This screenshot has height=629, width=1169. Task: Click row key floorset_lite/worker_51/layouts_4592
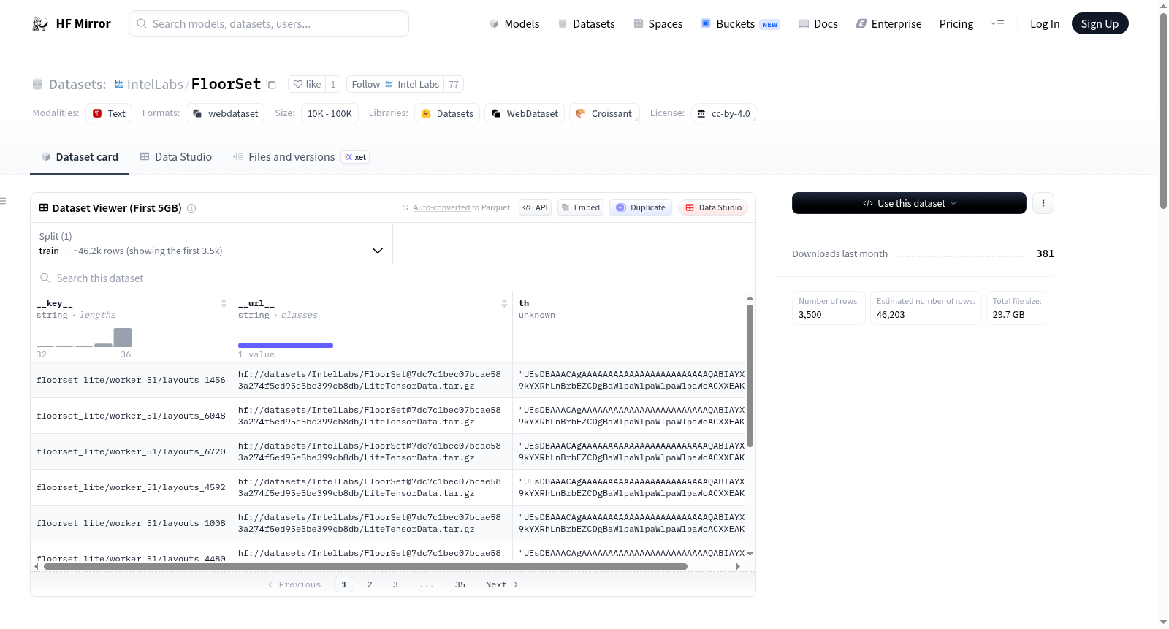[131, 487]
